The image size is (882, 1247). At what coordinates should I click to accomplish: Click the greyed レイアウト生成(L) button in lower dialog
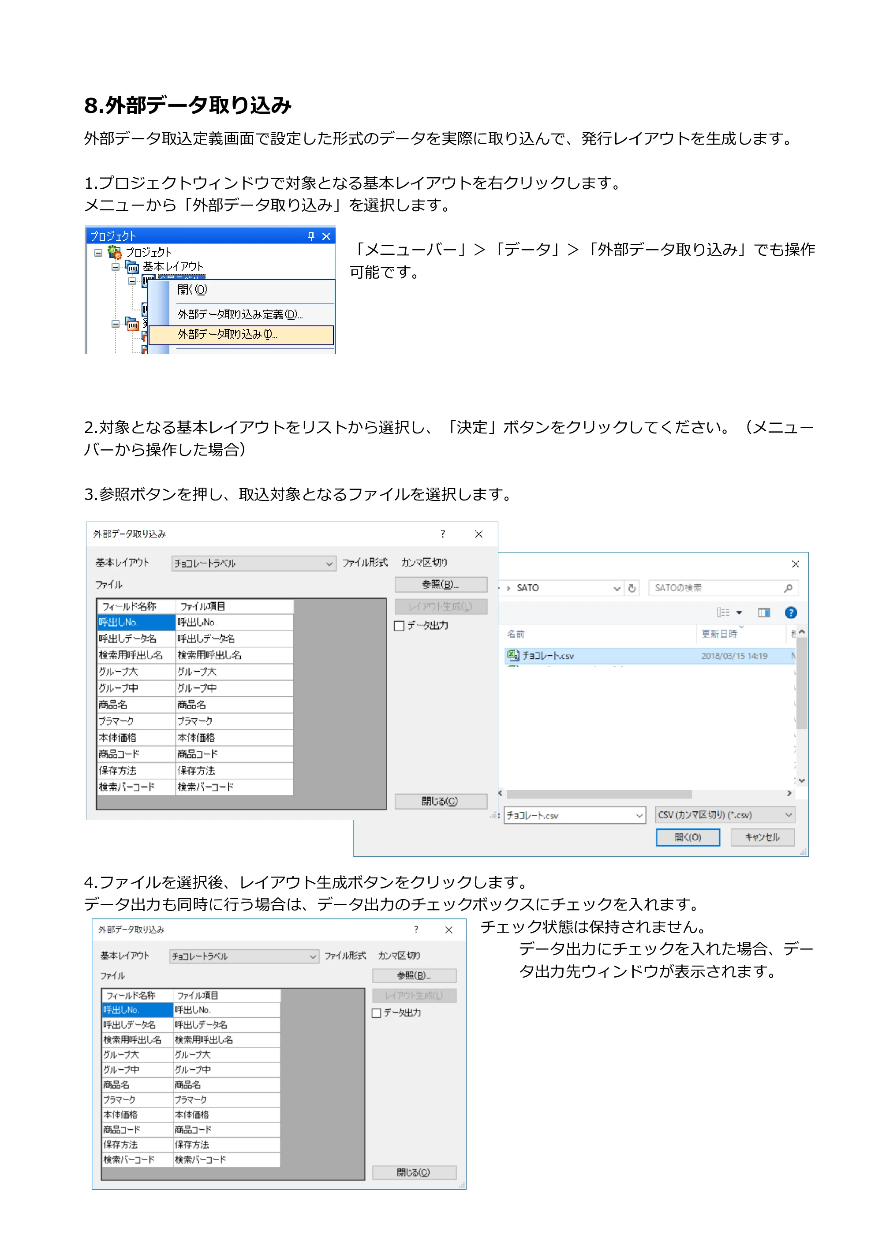[x=415, y=996]
